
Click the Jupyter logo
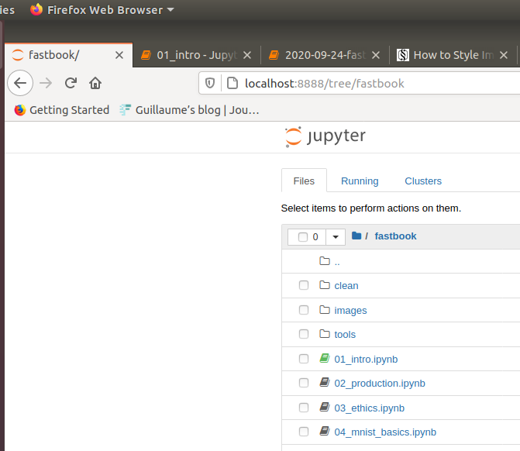tap(325, 137)
